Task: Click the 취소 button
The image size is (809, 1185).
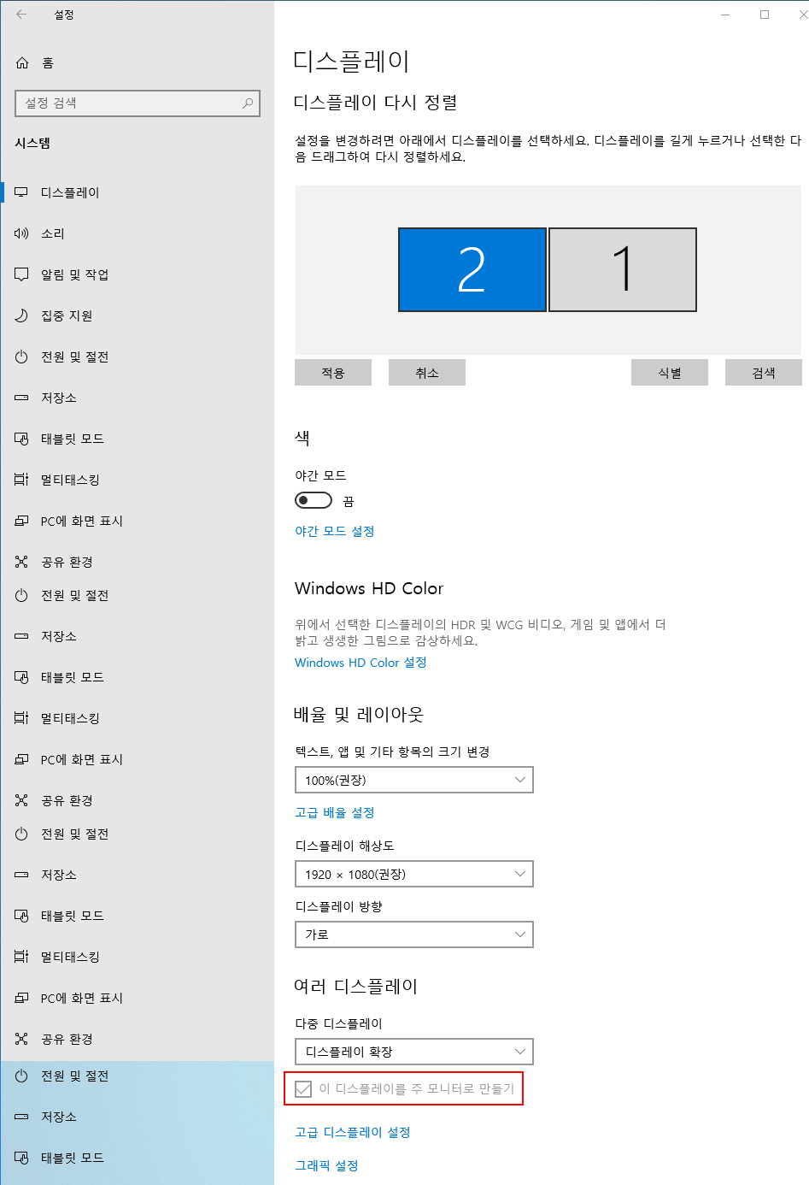Action: tap(427, 373)
